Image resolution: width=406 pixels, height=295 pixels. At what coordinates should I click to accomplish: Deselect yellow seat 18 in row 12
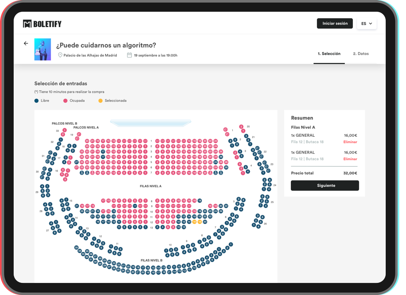click(199, 221)
